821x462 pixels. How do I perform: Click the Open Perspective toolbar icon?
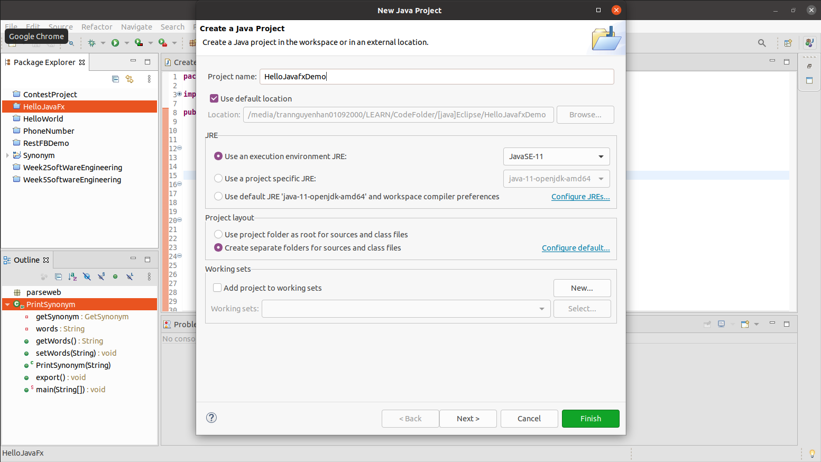pyautogui.click(x=788, y=43)
